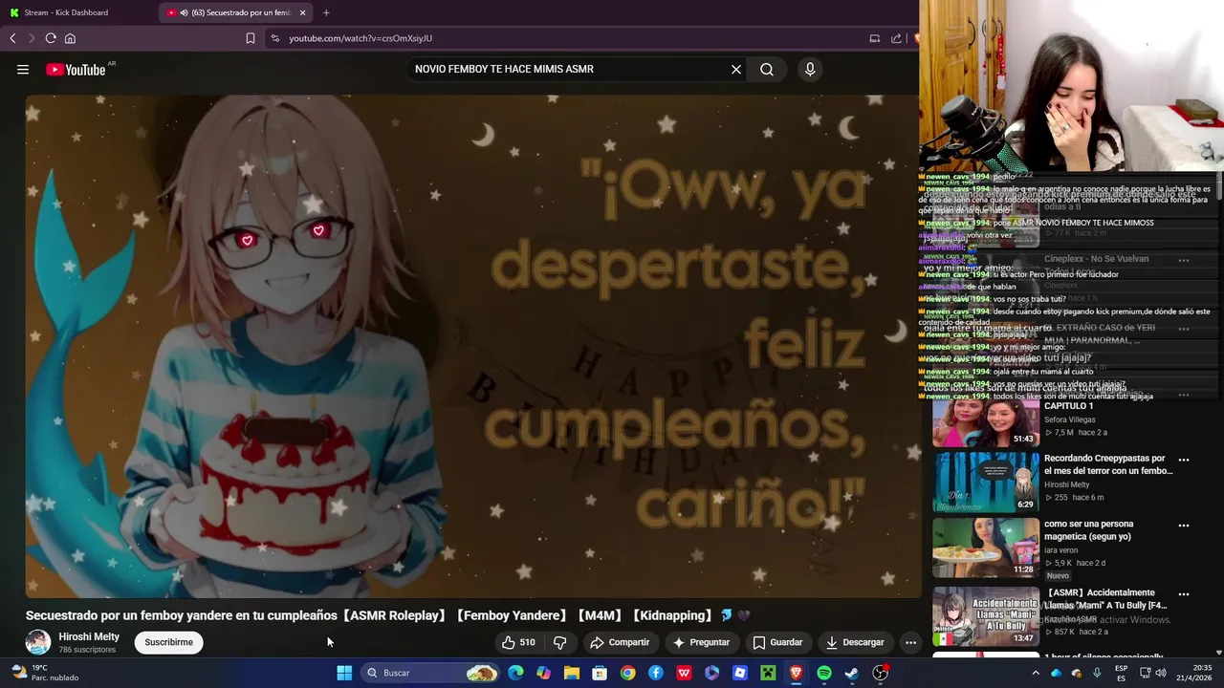This screenshot has width=1224, height=688.
Task: Click the iara veron channel name
Action: pos(1060,550)
